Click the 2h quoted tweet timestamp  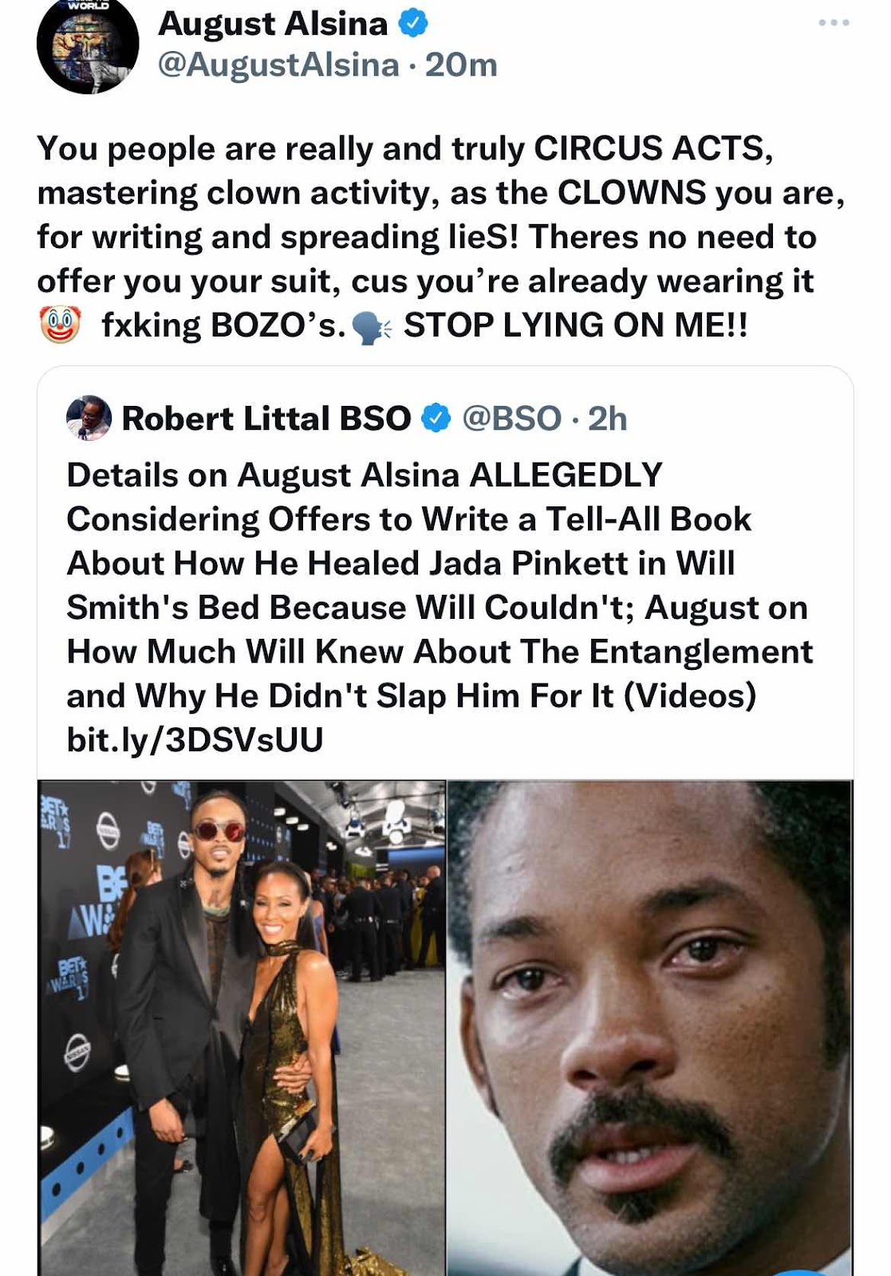[x=607, y=418]
